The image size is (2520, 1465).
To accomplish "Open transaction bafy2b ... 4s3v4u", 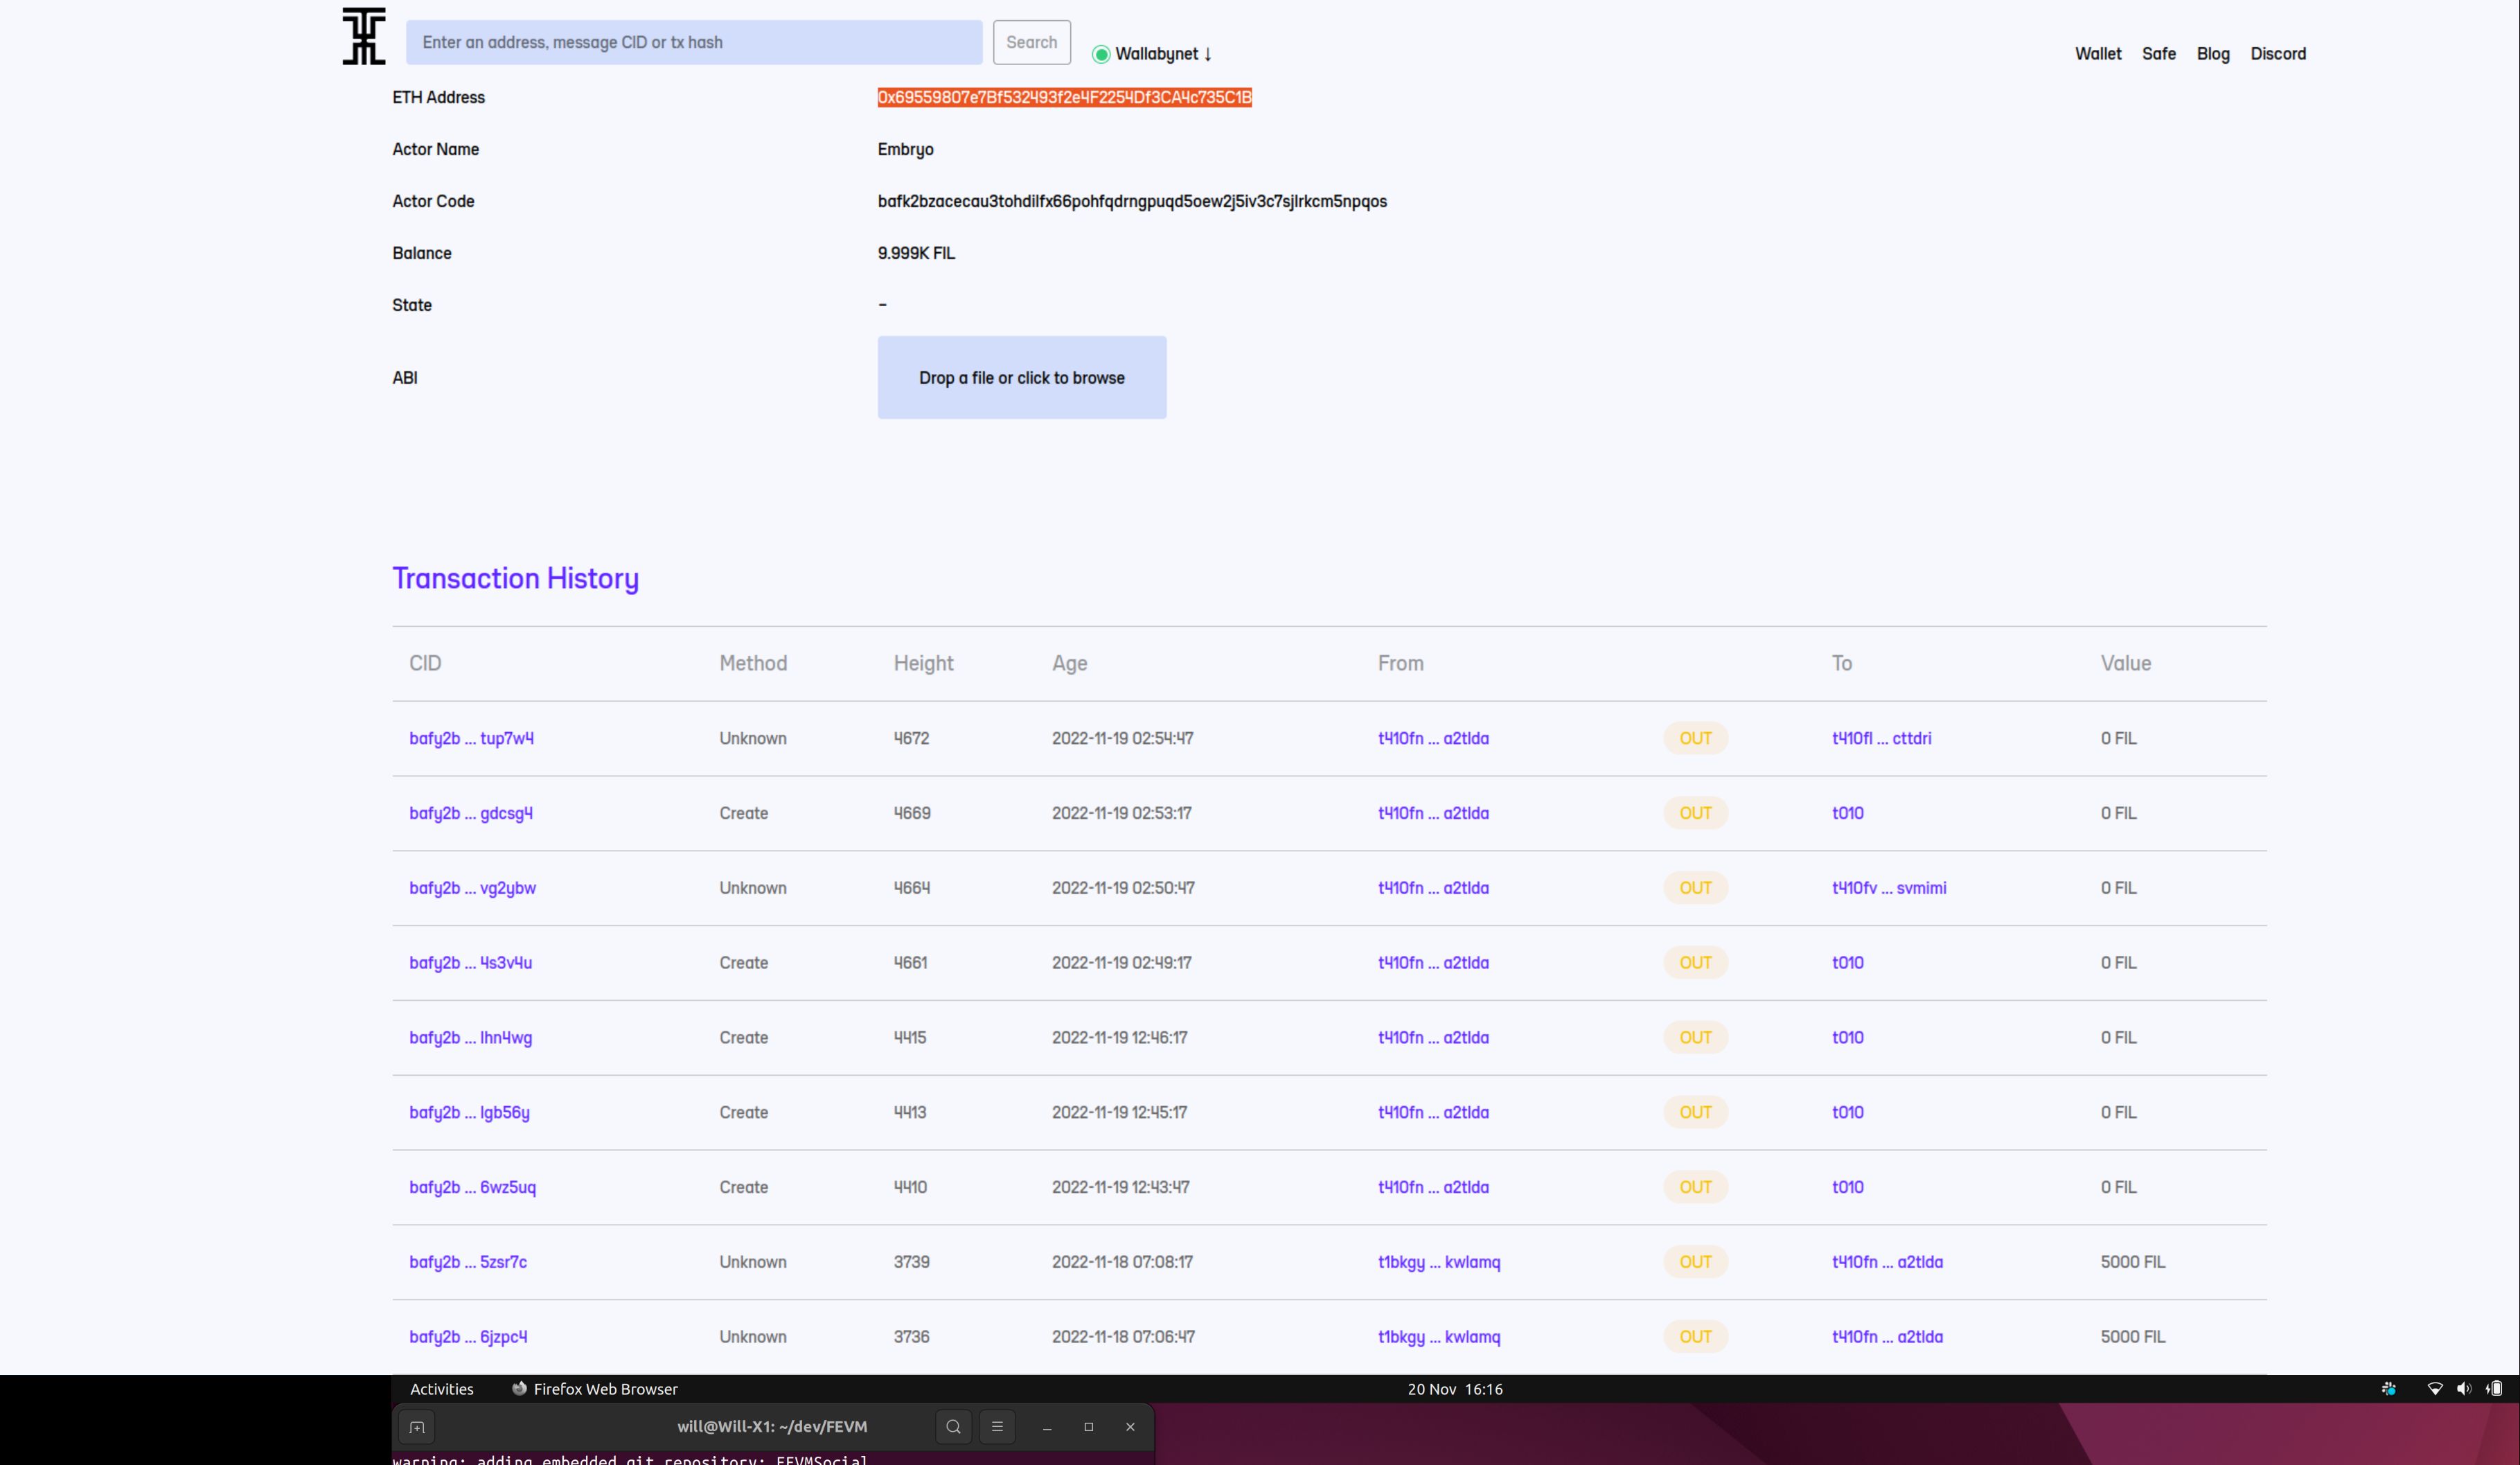I will point(470,963).
